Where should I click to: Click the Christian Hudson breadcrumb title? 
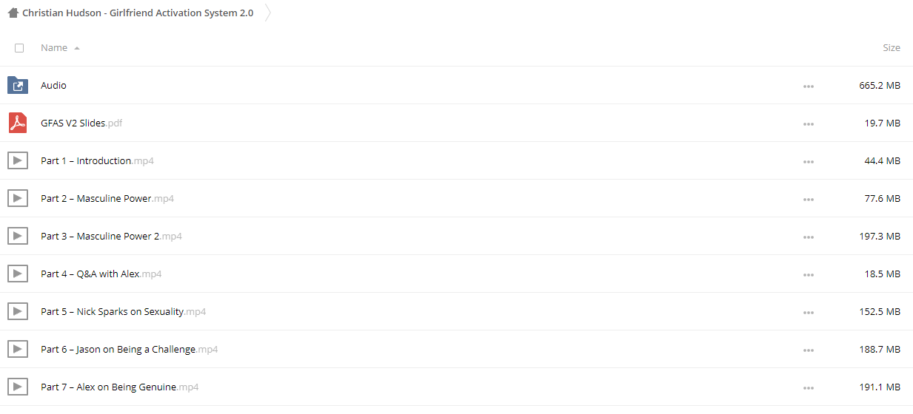point(138,13)
